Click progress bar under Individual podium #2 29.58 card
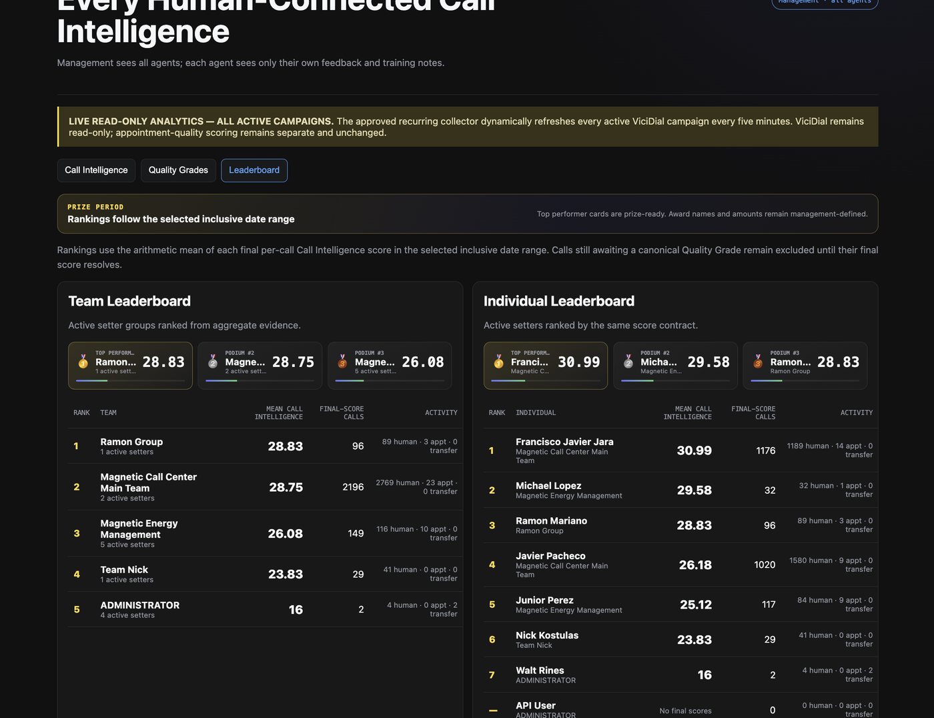The image size is (934, 718). click(675, 380)
